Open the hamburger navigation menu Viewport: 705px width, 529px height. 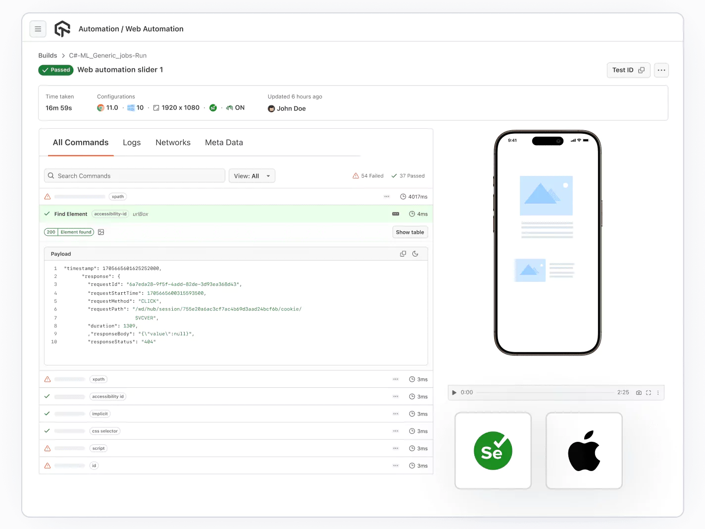point(38,29)
